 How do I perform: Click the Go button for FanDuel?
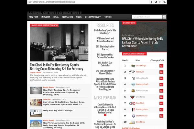161,72
